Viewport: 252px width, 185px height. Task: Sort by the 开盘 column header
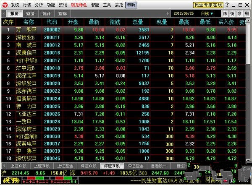[73, 22]
